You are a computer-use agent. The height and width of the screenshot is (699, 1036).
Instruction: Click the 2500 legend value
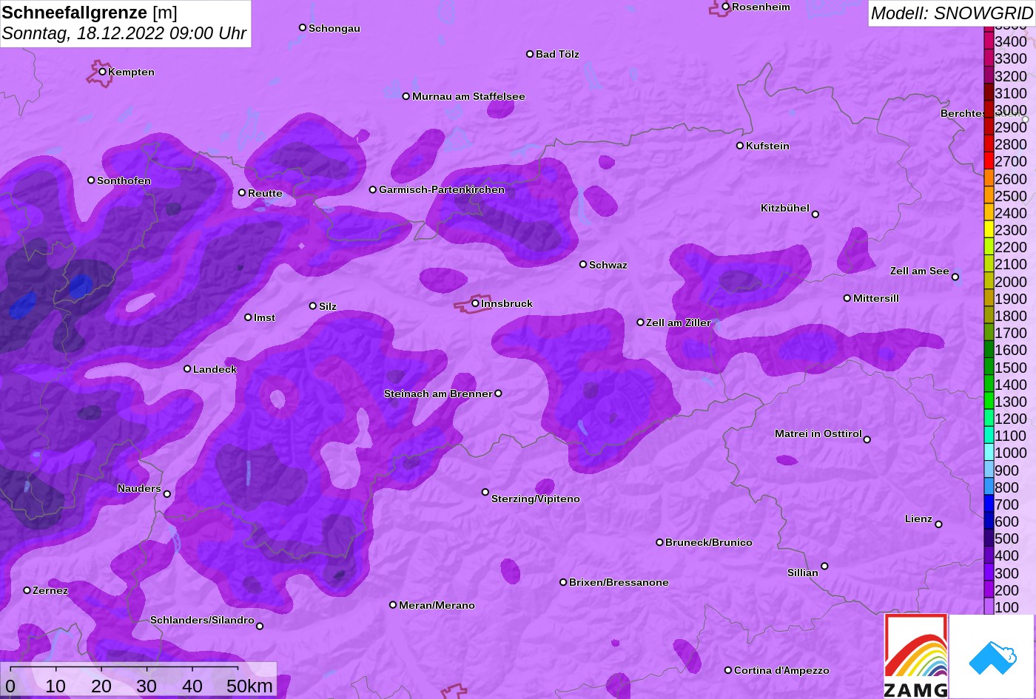click(1011, 196)
